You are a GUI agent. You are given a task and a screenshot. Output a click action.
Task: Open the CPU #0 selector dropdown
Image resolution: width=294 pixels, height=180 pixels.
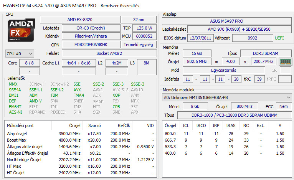20,53
